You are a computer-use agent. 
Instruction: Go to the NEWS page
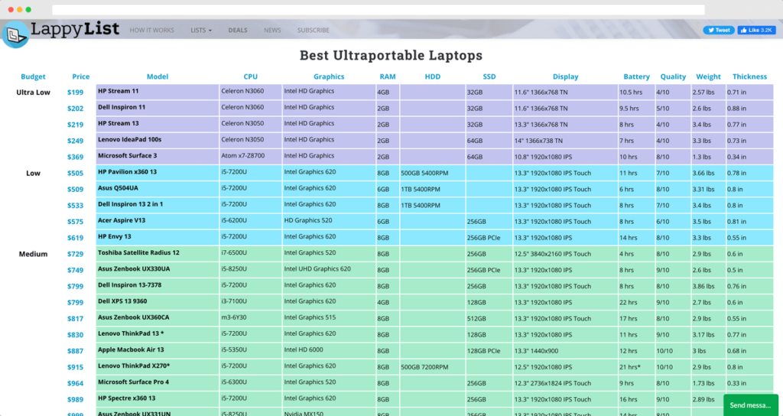(272, 30)
